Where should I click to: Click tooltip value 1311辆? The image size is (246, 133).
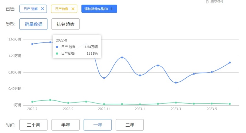(x=92, y=53)
